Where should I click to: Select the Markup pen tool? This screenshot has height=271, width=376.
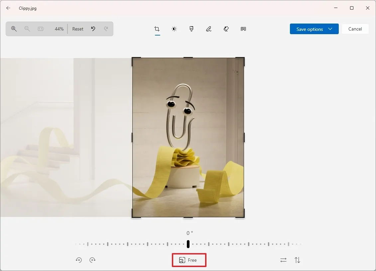pos(209,29)
